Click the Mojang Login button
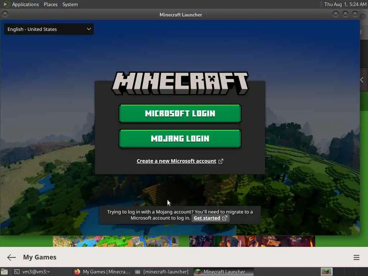The height and width of the screenshot is (276, 368). click(180, 139)
